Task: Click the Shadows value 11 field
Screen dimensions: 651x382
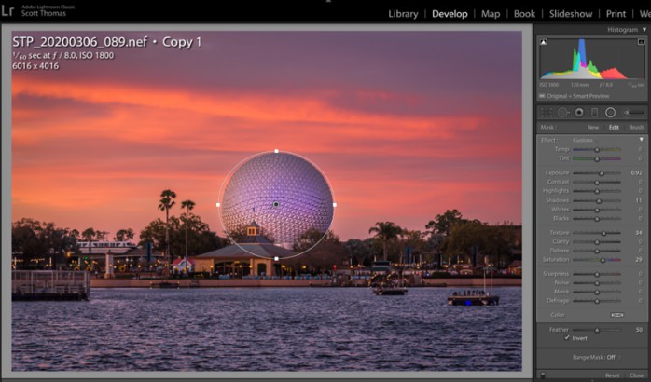Action: [639, 200]
